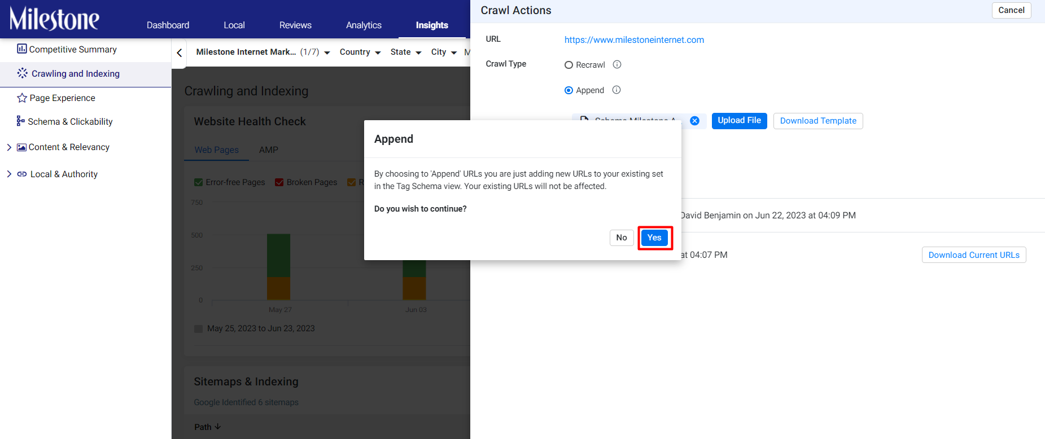Click the Milestone logo
This screenshot has width=1045, height=439.
click(54, 19)
